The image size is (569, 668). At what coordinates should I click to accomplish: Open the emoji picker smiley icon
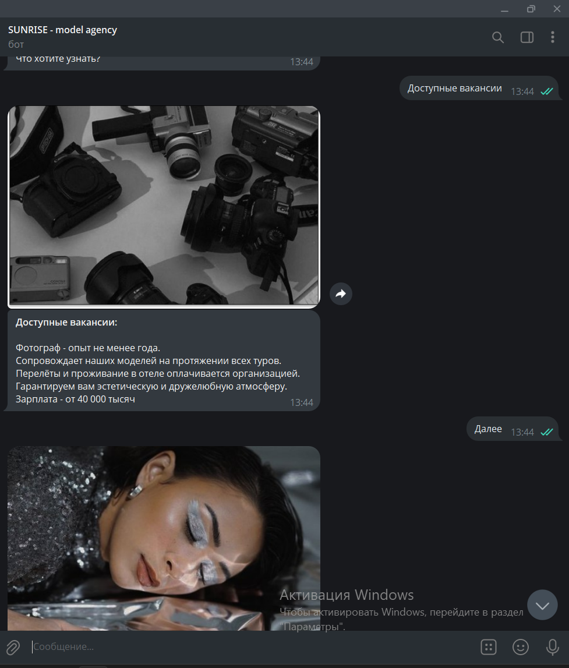click(520, 646)
